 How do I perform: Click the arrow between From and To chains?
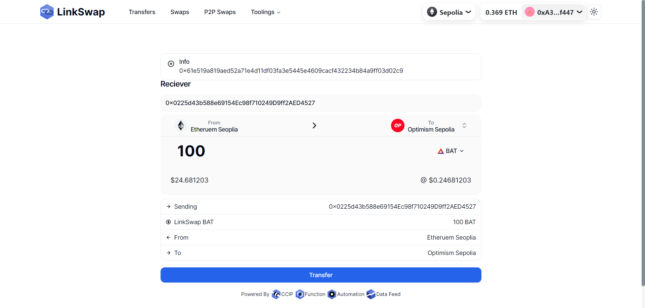(314, 125)
